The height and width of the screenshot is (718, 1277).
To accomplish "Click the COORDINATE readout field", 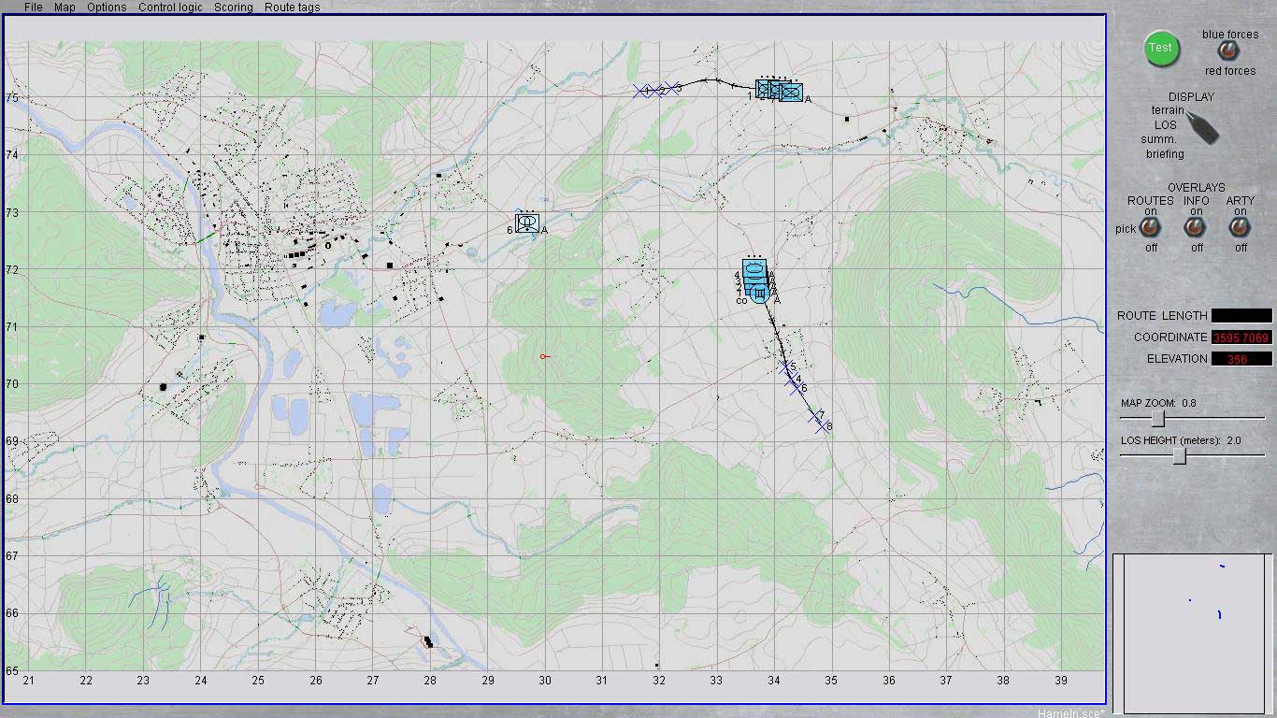I will point(1241,337).
